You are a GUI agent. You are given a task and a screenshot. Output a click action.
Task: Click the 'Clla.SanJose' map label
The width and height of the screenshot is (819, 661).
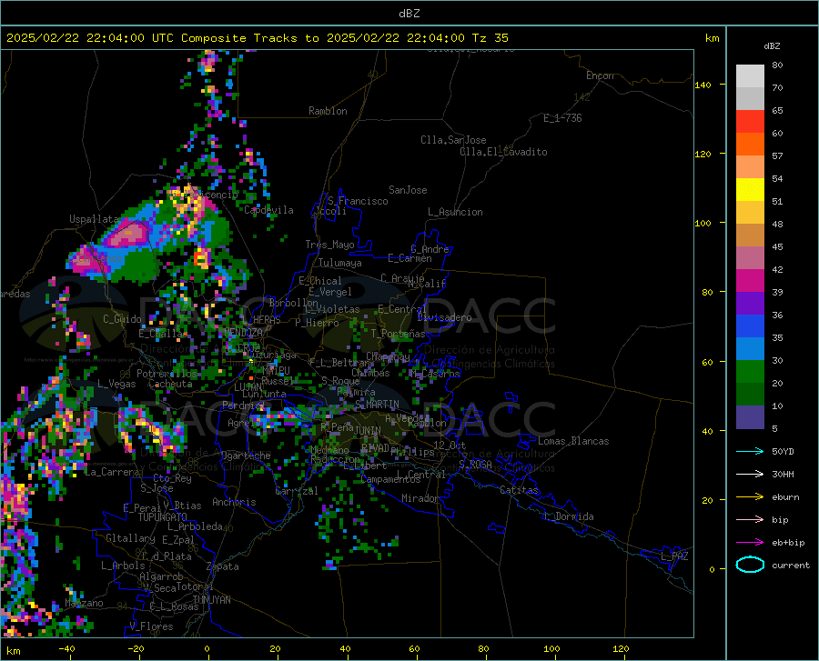[x=453, y=140]
